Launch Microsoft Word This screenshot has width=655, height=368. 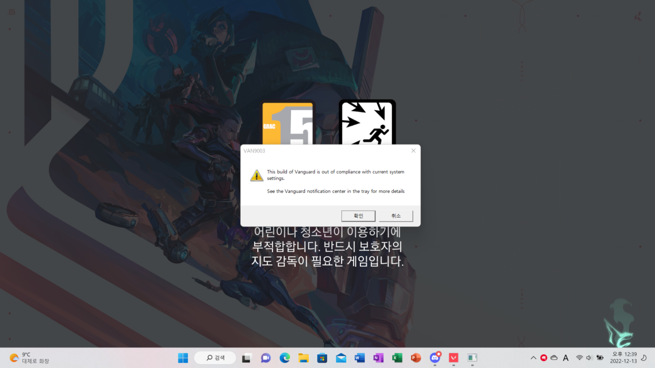coord(359,358)
